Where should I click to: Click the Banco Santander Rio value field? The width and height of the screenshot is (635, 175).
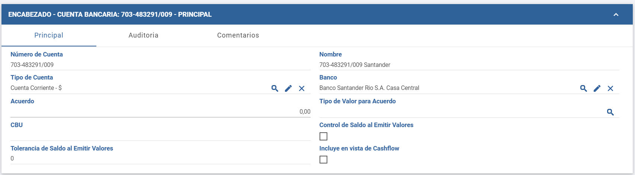446,88
